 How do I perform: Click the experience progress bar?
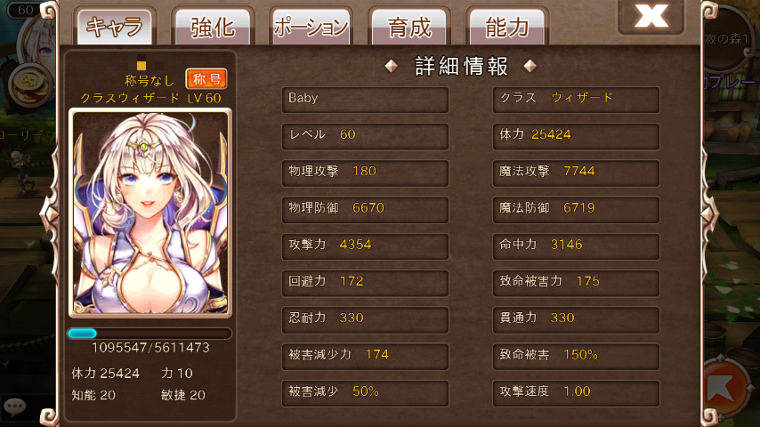pyautogui.click(x=150, y=334)
